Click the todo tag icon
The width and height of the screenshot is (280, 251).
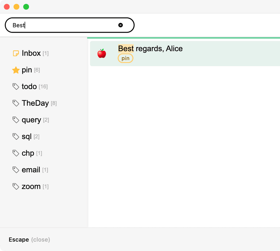(16, 86)
